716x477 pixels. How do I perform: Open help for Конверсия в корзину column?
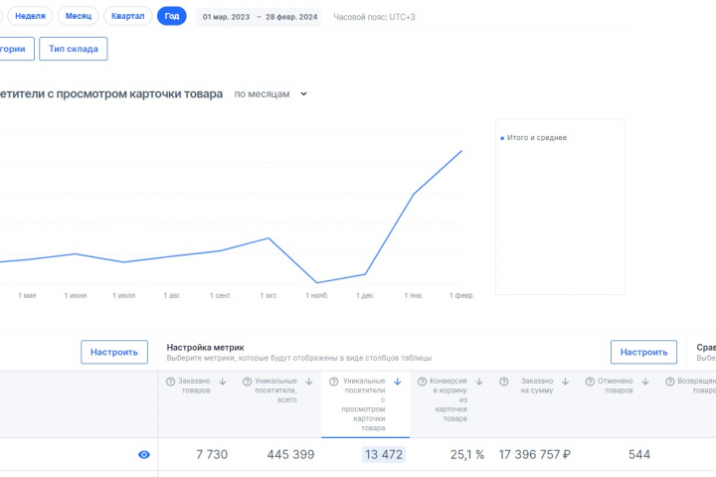(422, 382)
